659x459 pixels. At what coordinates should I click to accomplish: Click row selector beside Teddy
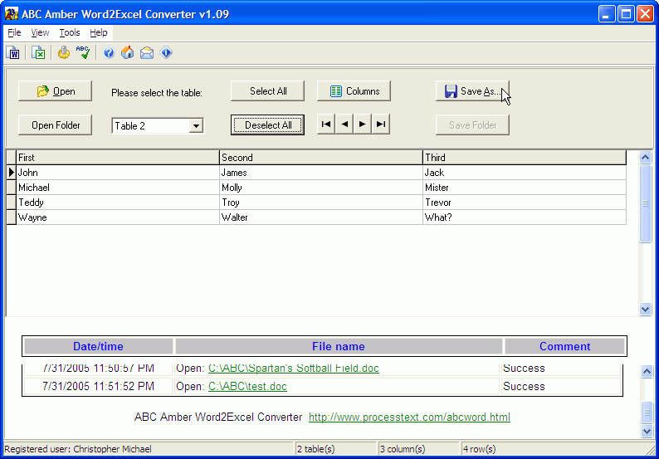point(12,203)
